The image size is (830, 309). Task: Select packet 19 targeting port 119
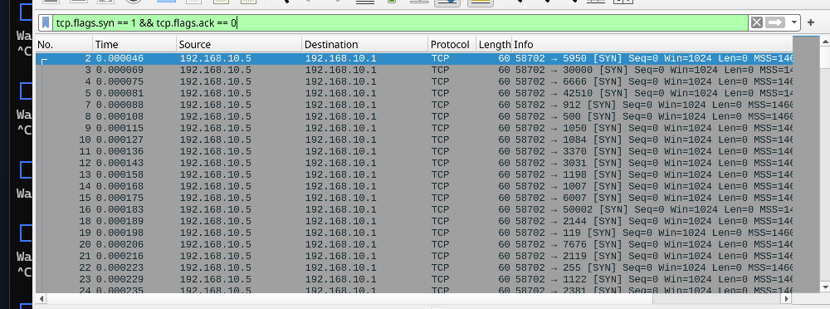pyautogui.click(x=414, y=233)
